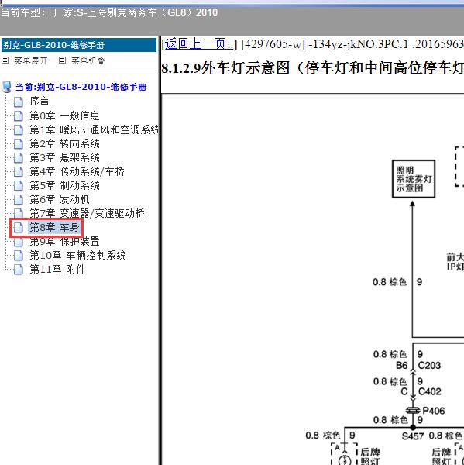Screen dimensions: 464x465
Task: Click the page icon beside 第0章 一般信息
Action: pos(19,115)
